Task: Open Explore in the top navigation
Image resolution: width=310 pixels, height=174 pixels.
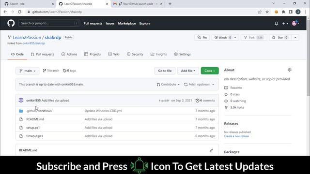Action: tap(145, 23)
